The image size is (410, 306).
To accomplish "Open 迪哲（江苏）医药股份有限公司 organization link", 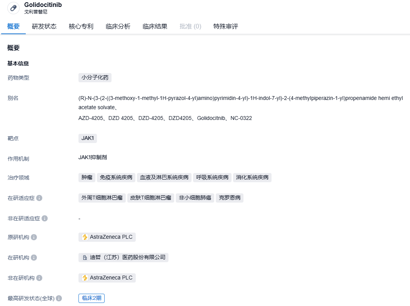I will click(x=127, y=258).
